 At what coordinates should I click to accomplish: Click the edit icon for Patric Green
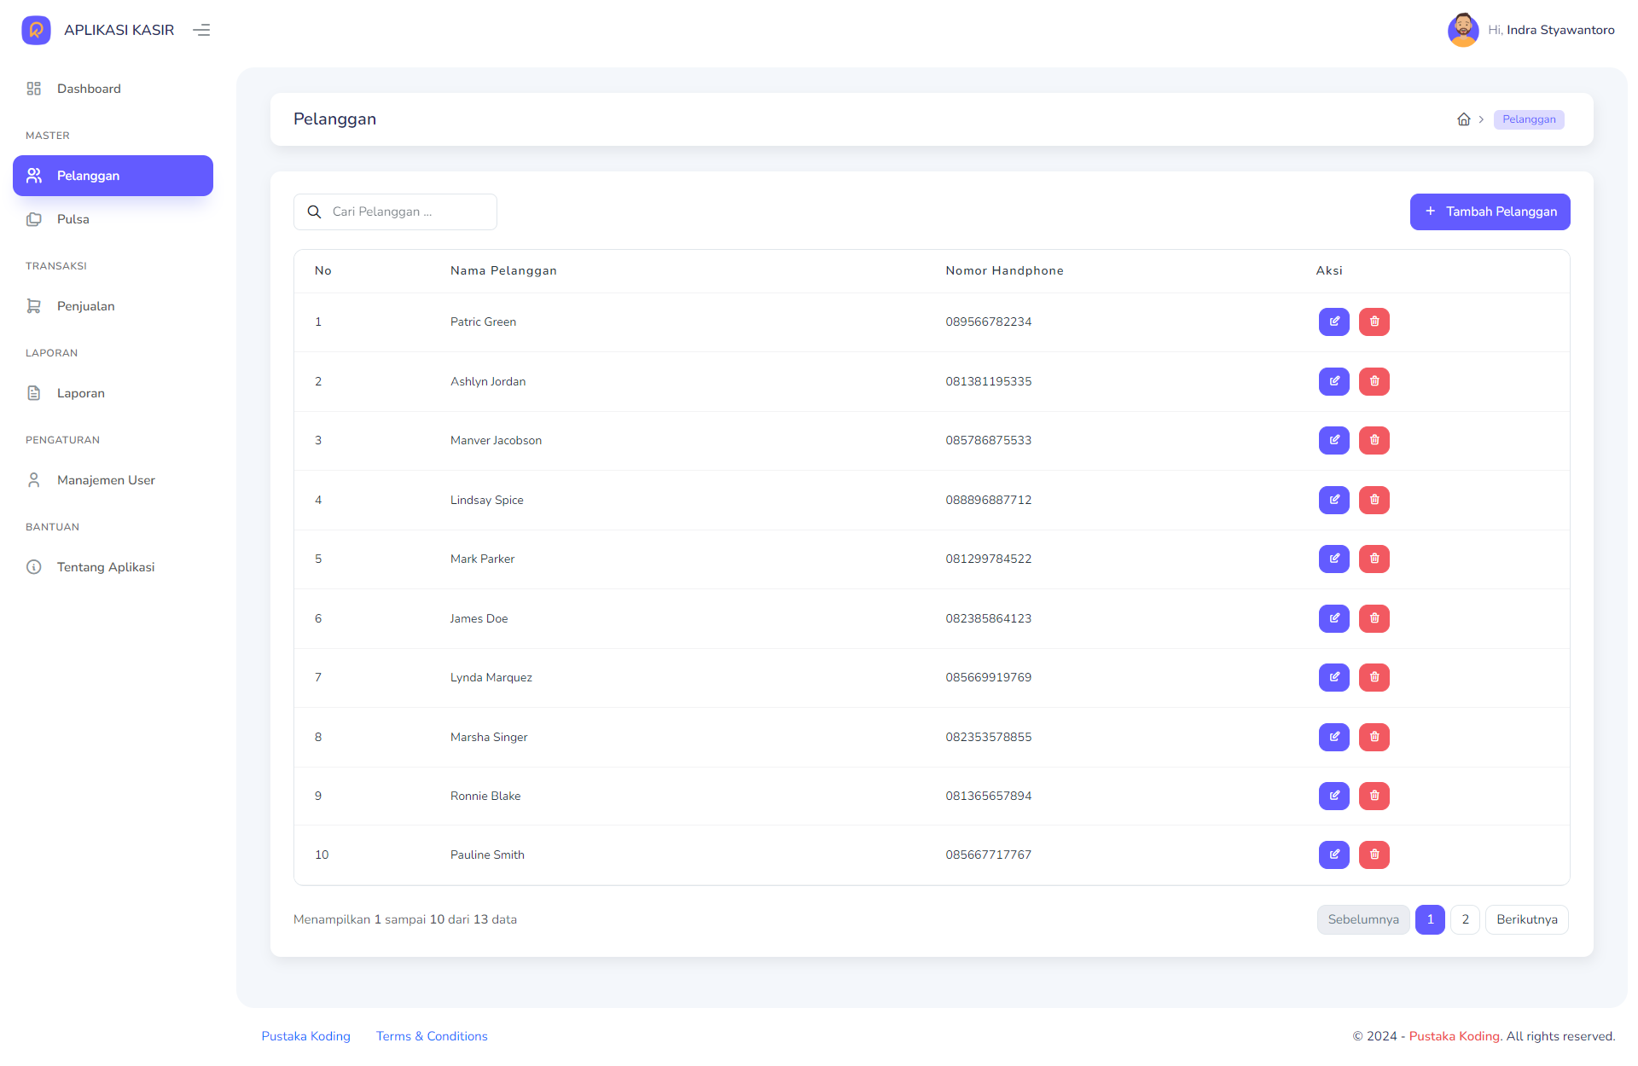pyautogui.click(x=1333, y=322)
